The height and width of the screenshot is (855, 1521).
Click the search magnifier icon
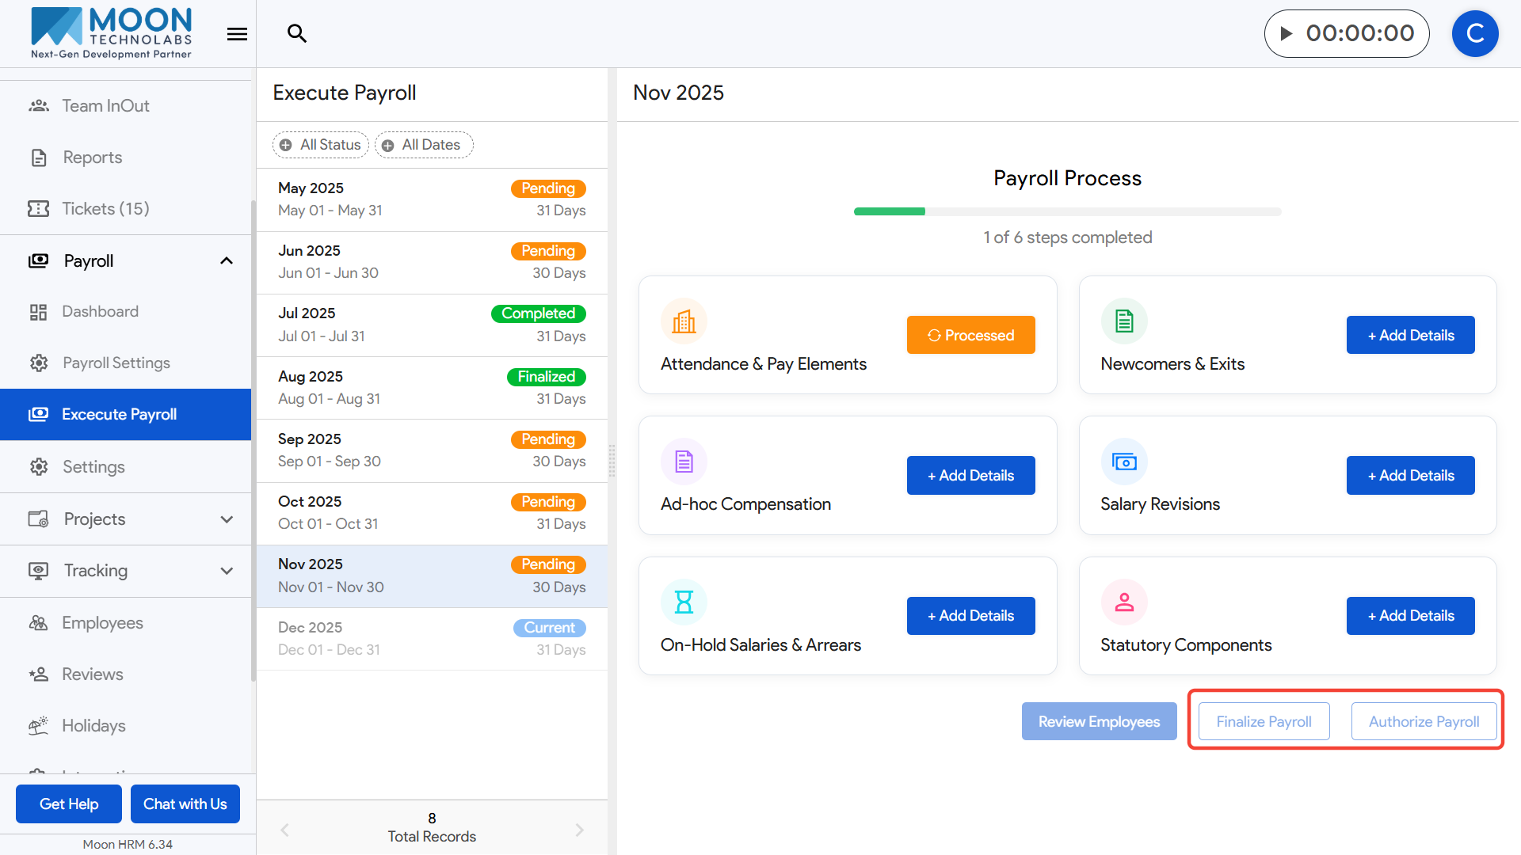pyautogui.click(x=297, y=33)
